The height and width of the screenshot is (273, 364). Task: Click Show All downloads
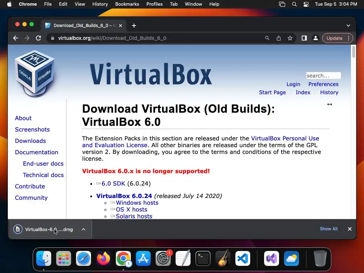point(329,229)
